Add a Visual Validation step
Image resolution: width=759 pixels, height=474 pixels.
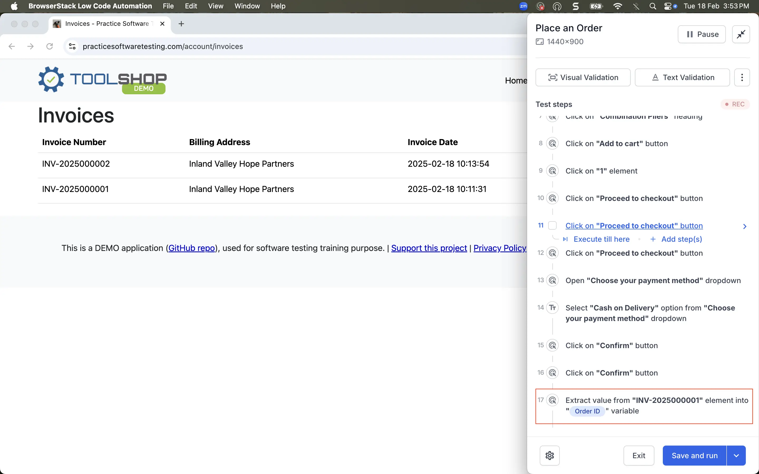583,77
